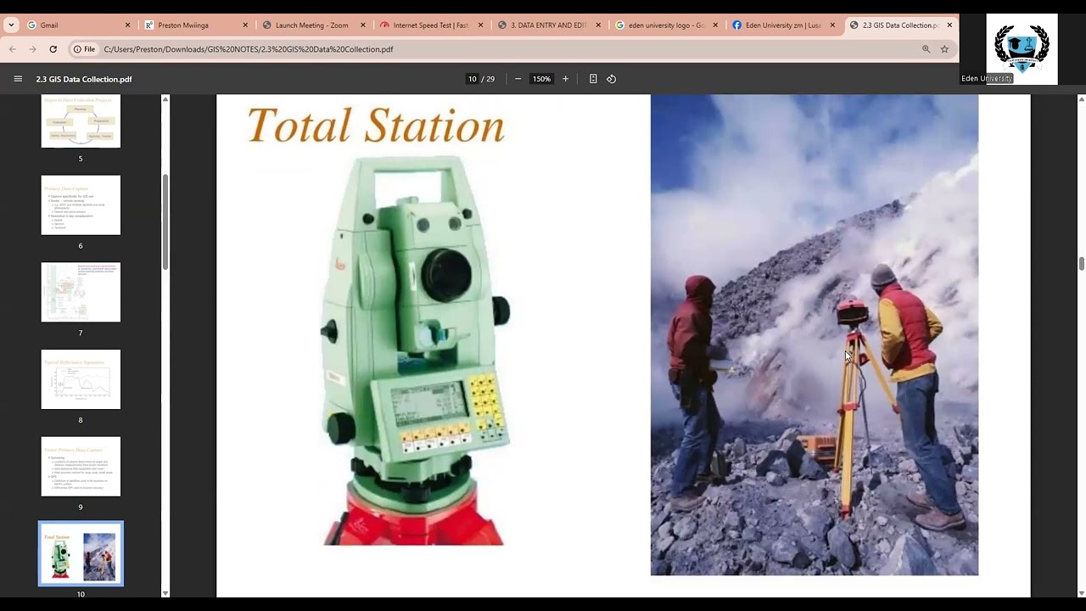
Task: Open page 8 thumbnail Typical Reflectance Signatures
Action: [81, 379]
